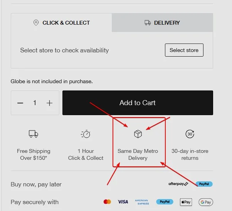Click the Same Day Metro Delivery text
Viewport: 232px width, 211px height.
138,154
